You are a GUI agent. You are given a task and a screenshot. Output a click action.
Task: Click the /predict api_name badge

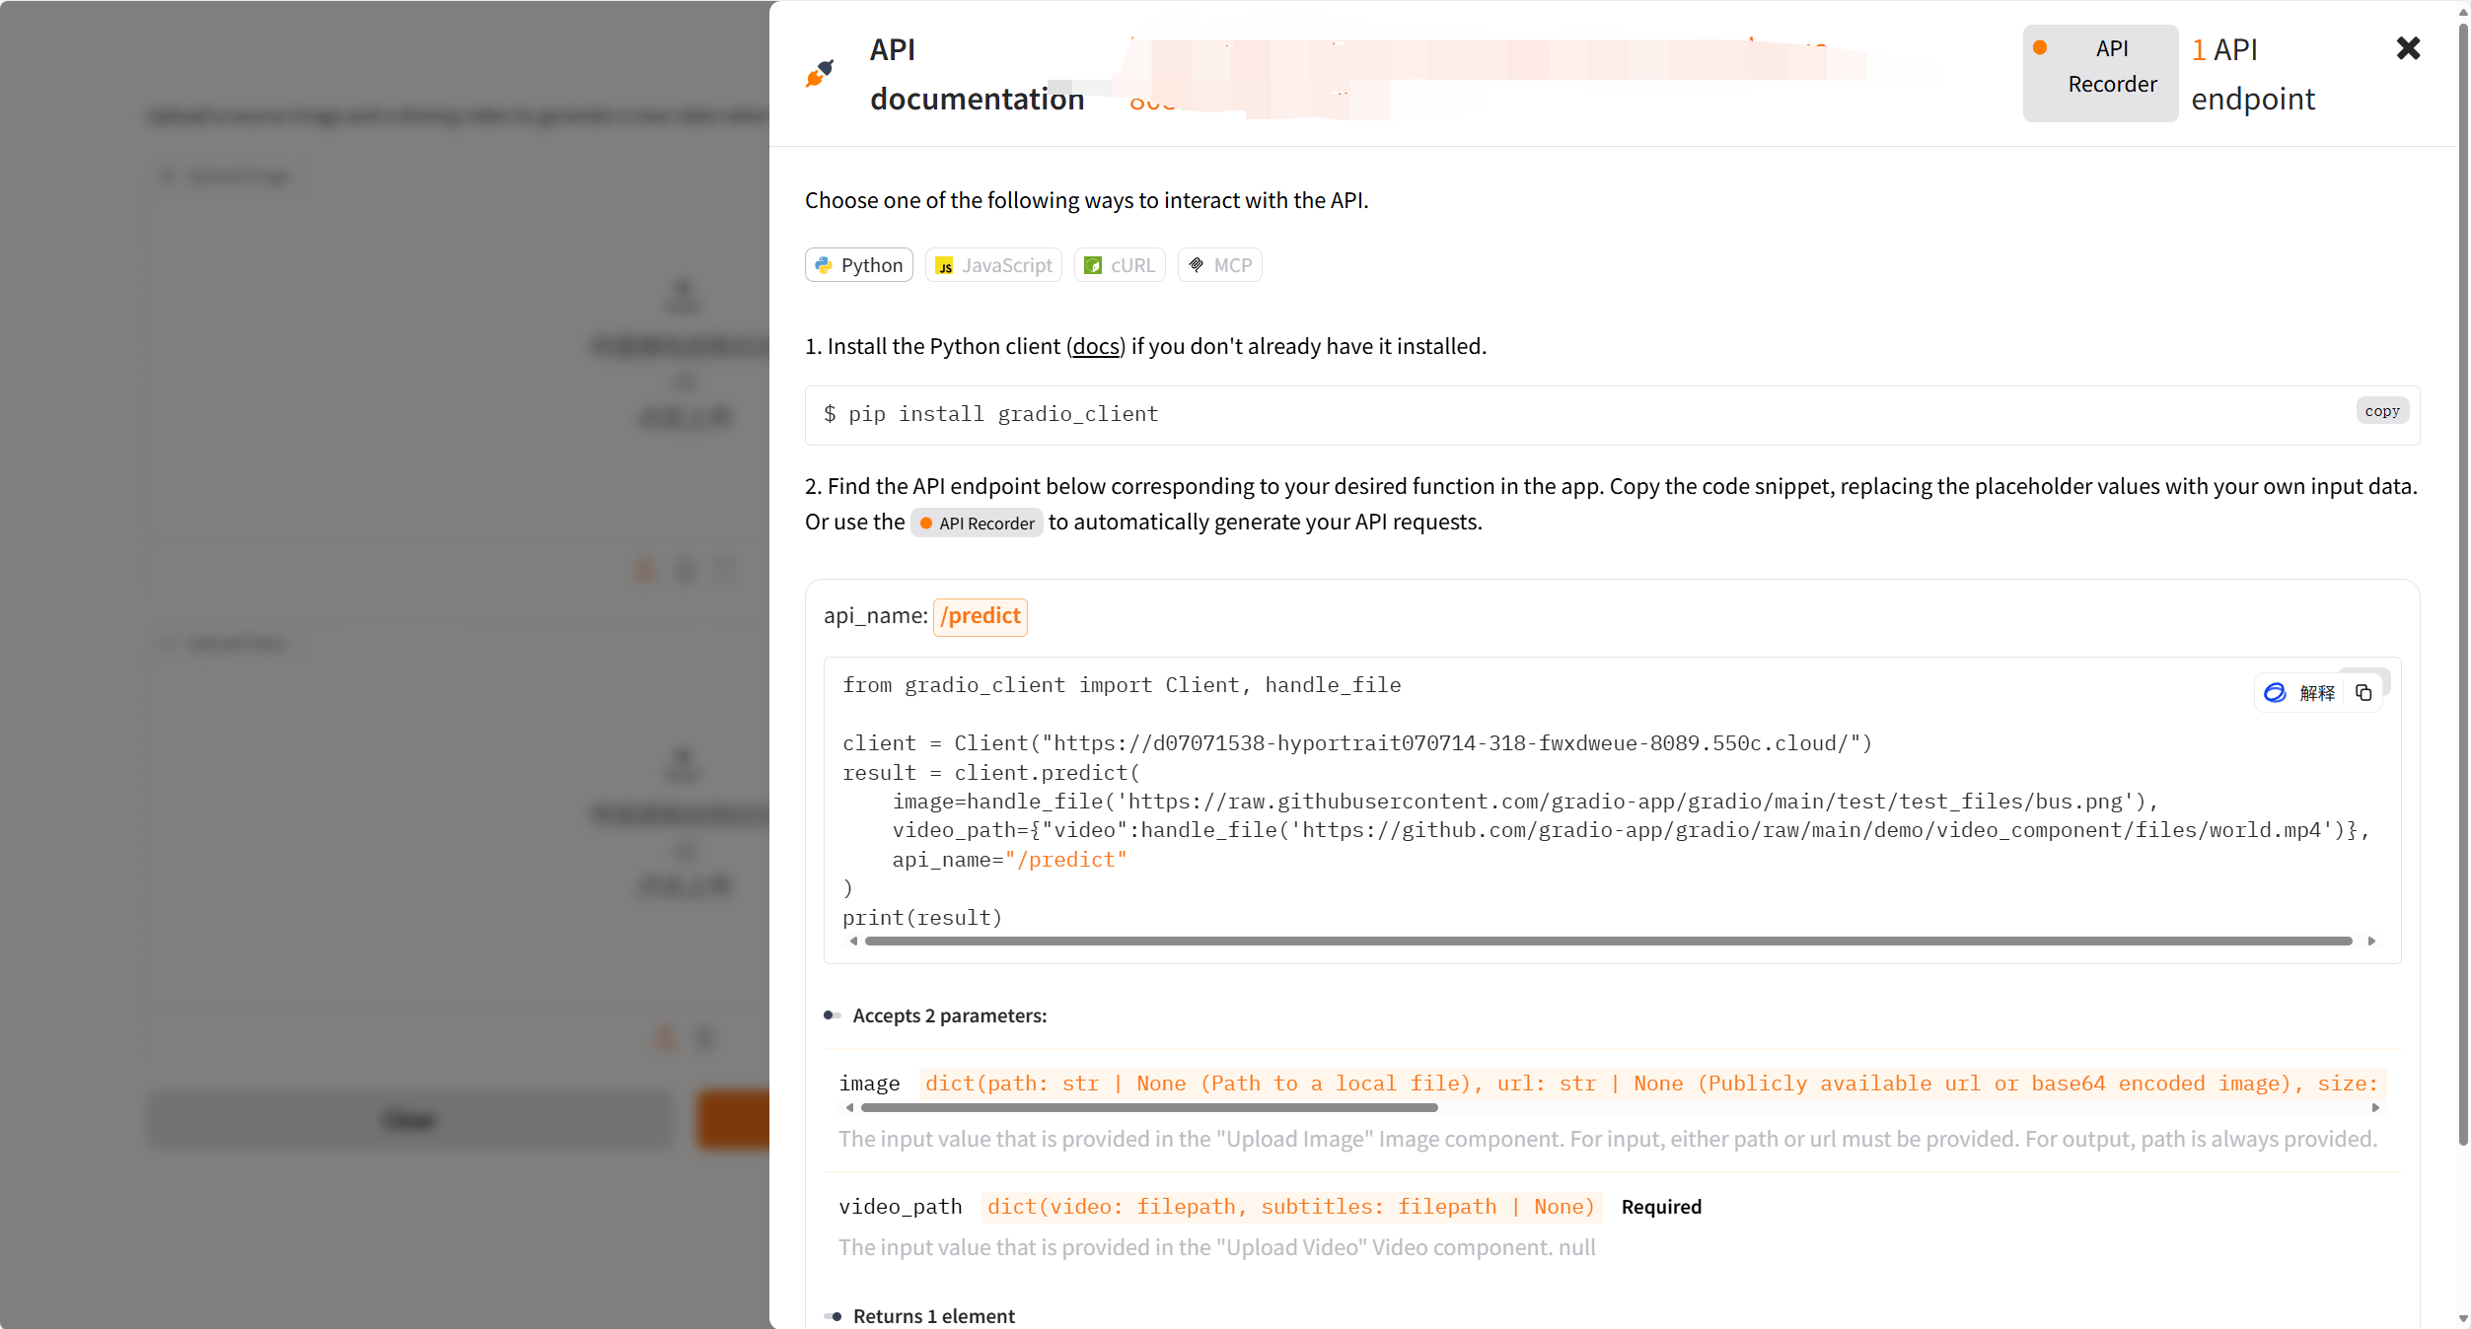tap(980, 616)
